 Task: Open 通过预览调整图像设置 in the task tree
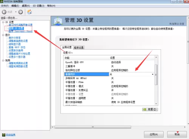(x=20, y=25)
